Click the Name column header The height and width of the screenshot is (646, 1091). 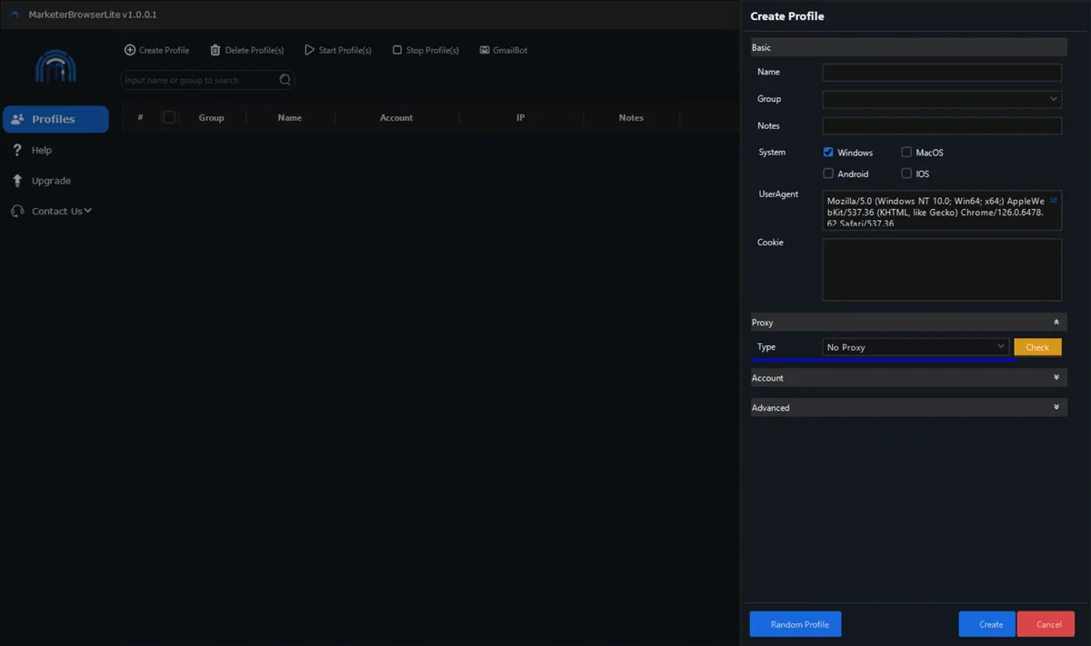point(290,117)
